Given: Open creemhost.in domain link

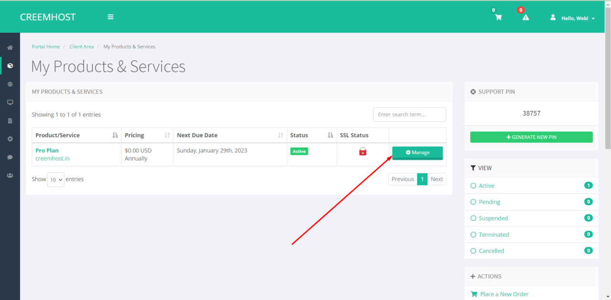Looking at the screenshot, I should [53, 159].
